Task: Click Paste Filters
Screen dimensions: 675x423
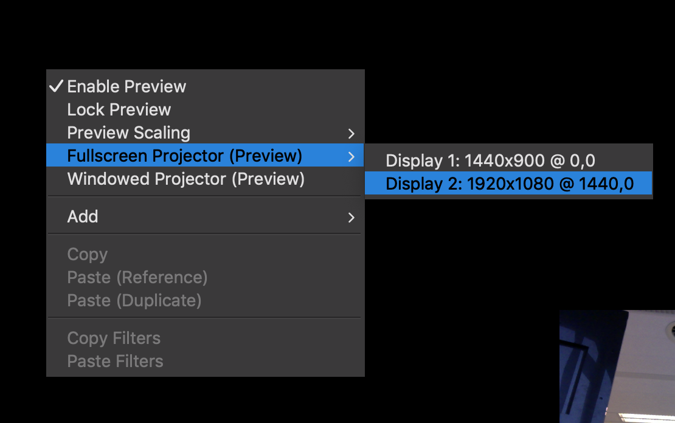Action: click(x=114, y=361)
